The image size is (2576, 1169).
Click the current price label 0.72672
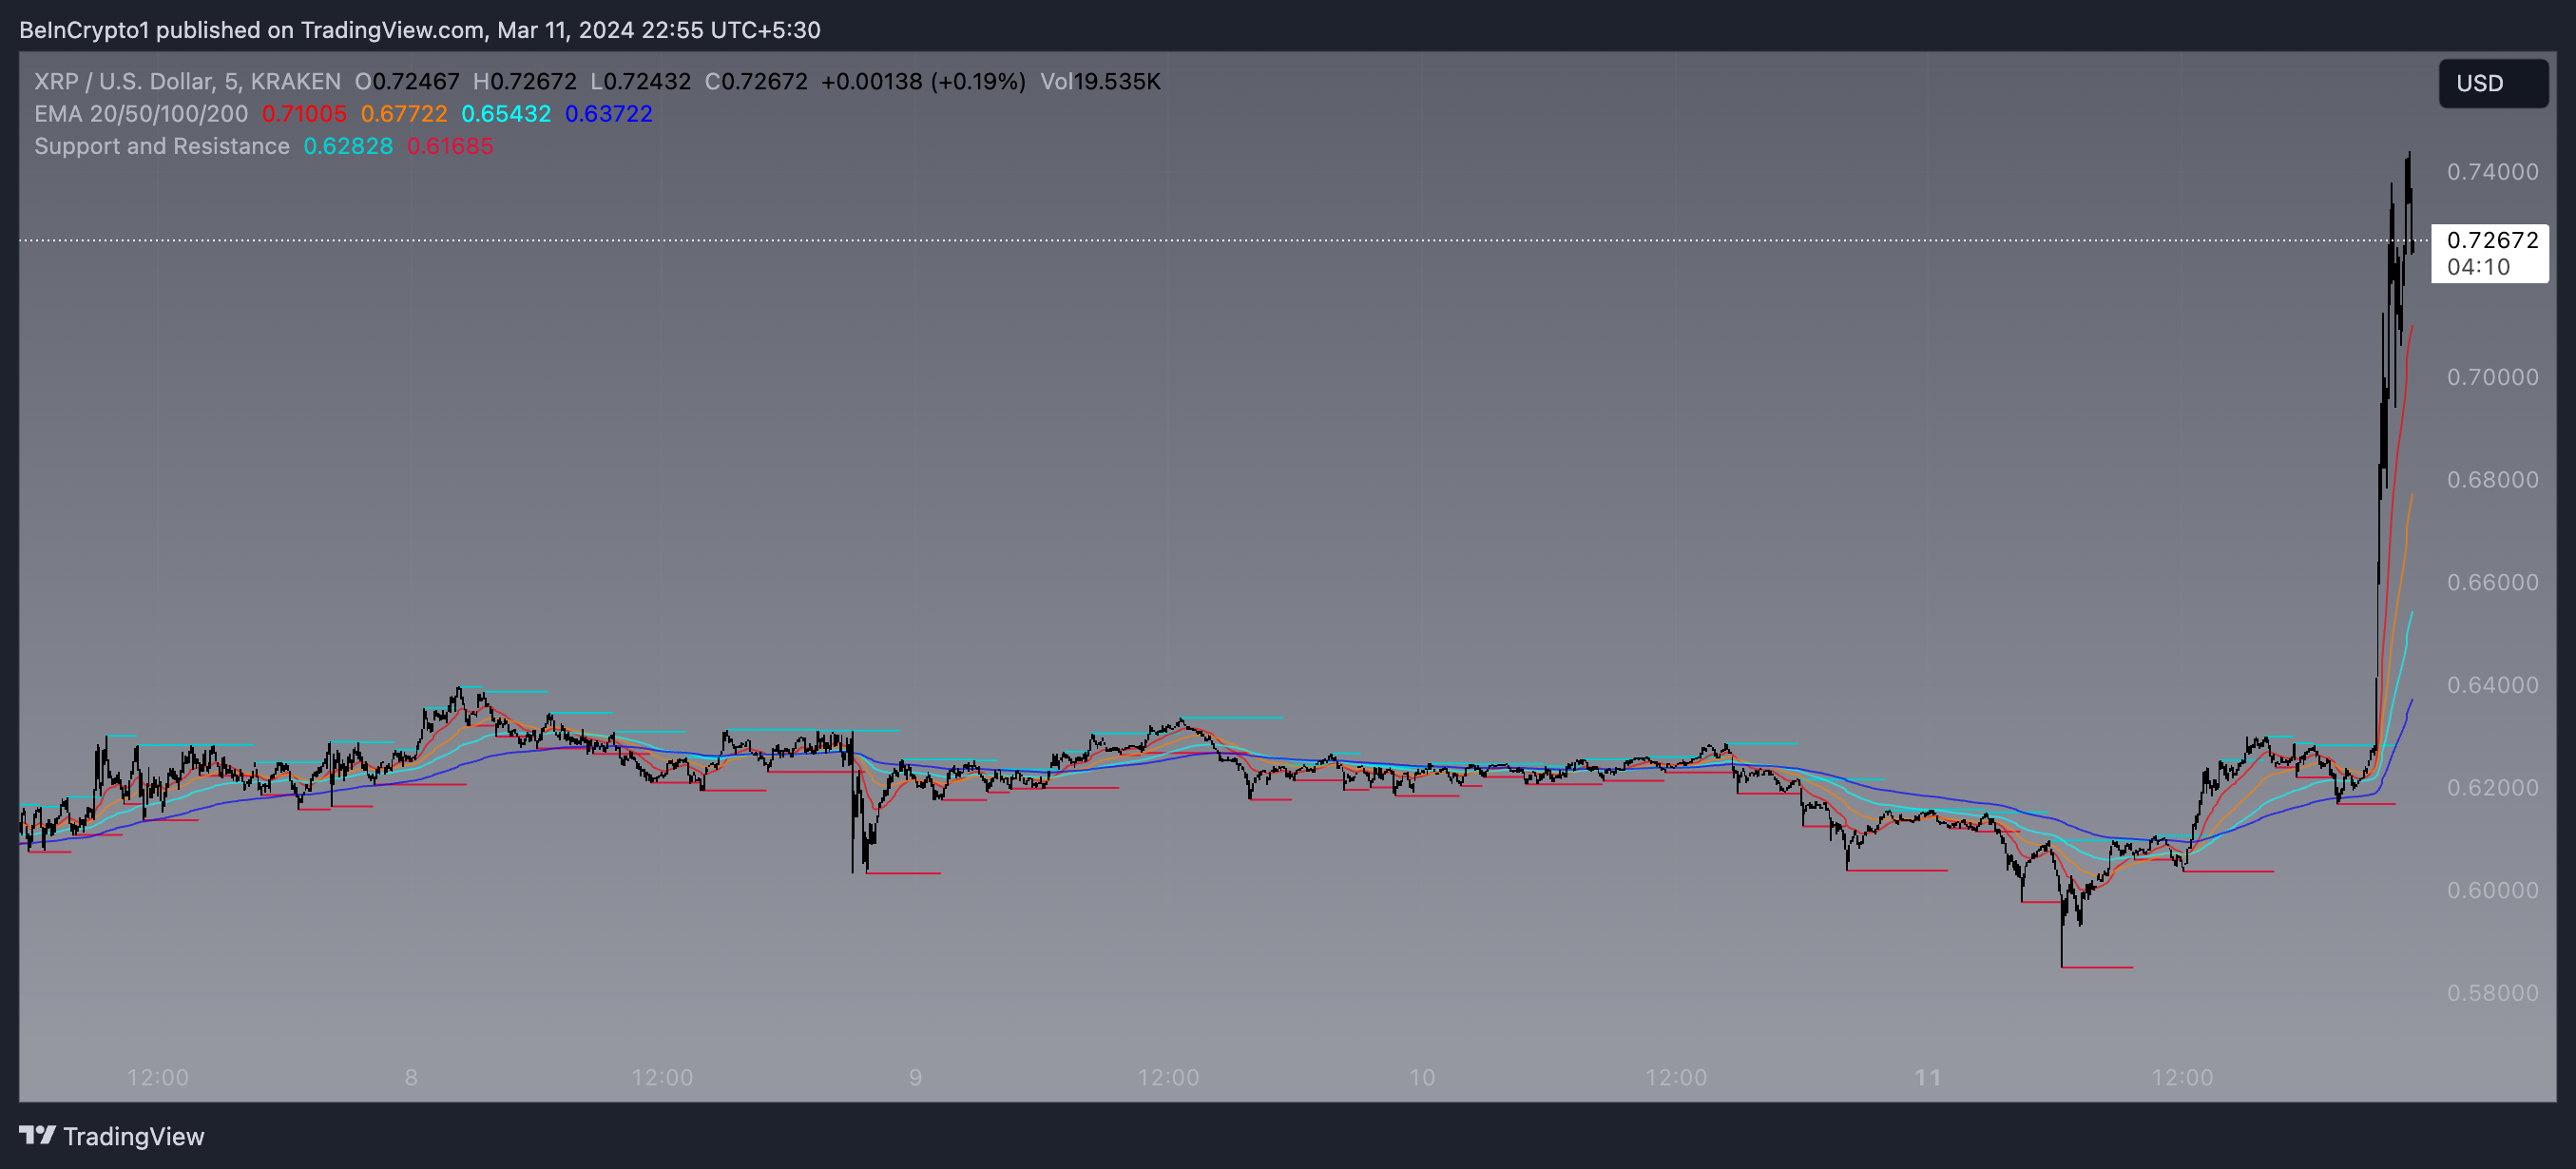click(2491, 240)
